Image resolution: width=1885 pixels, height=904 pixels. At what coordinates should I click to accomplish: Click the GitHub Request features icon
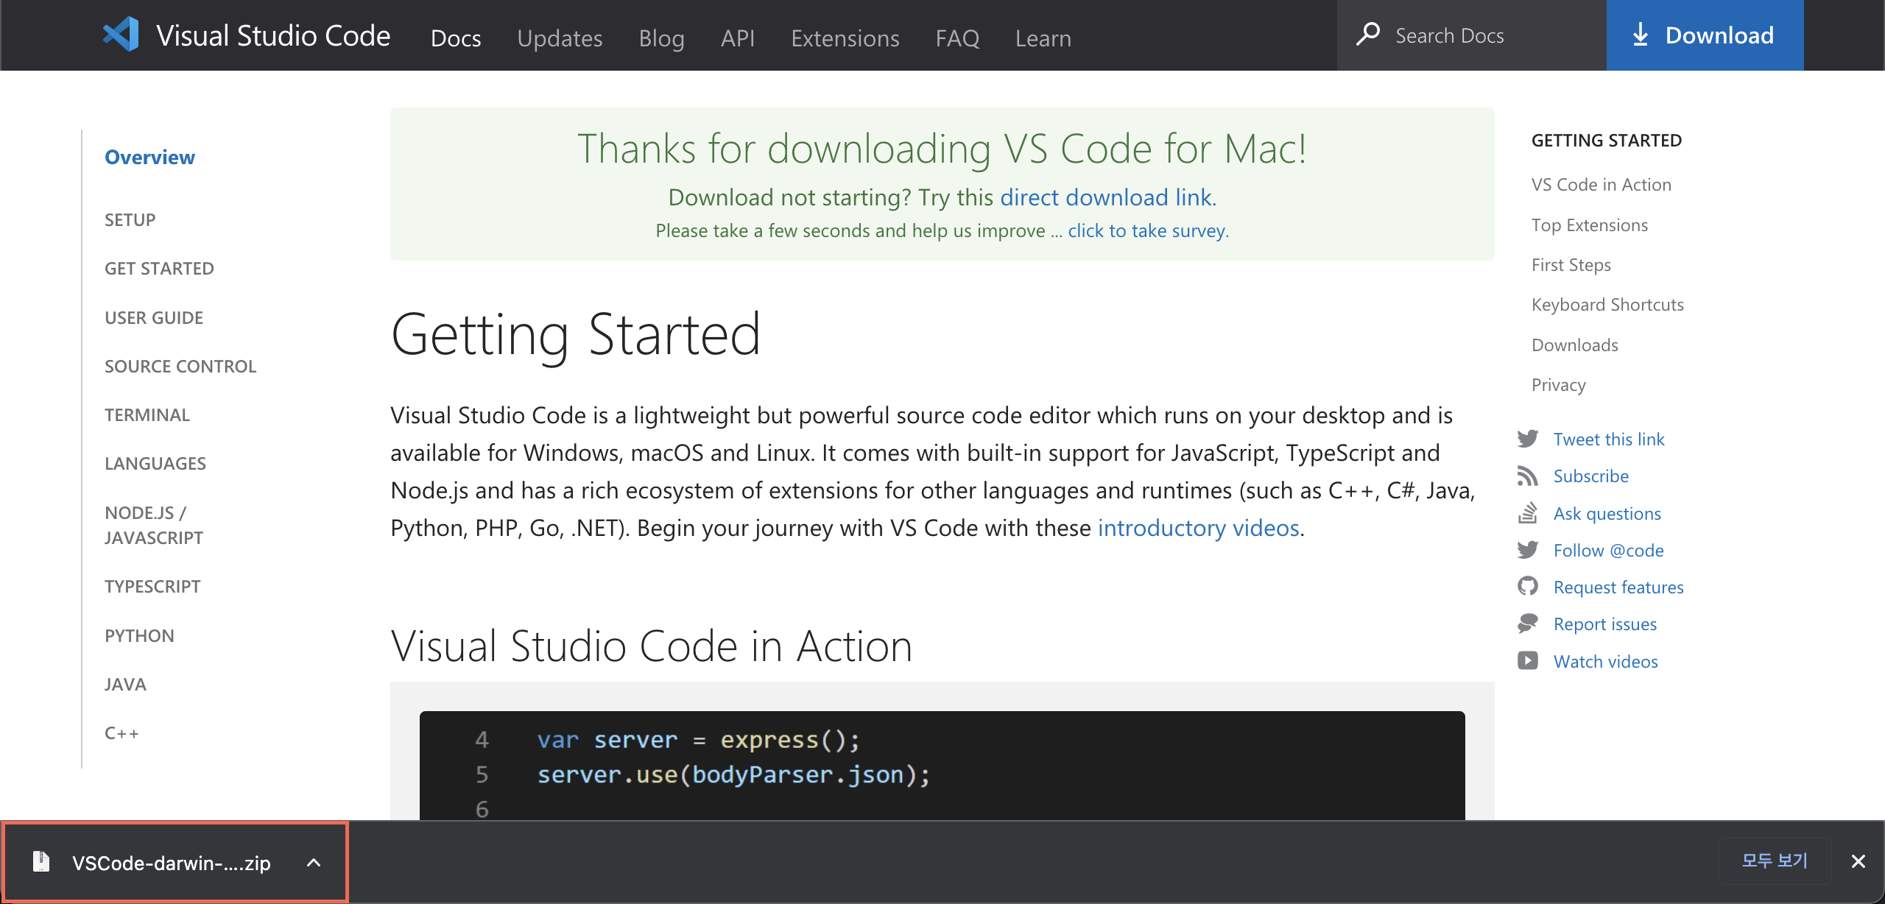pos(1529,586)
